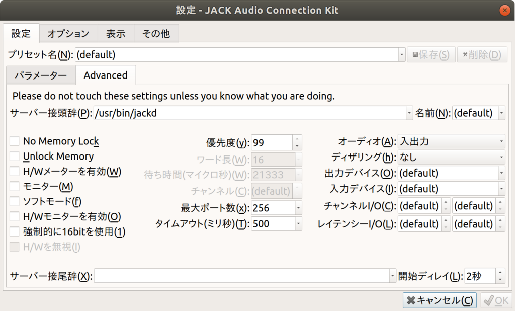This screenshot has width=515, height=311.
Task: Enable the No Memory Lock checkbox
Action: tap(15, 141)
